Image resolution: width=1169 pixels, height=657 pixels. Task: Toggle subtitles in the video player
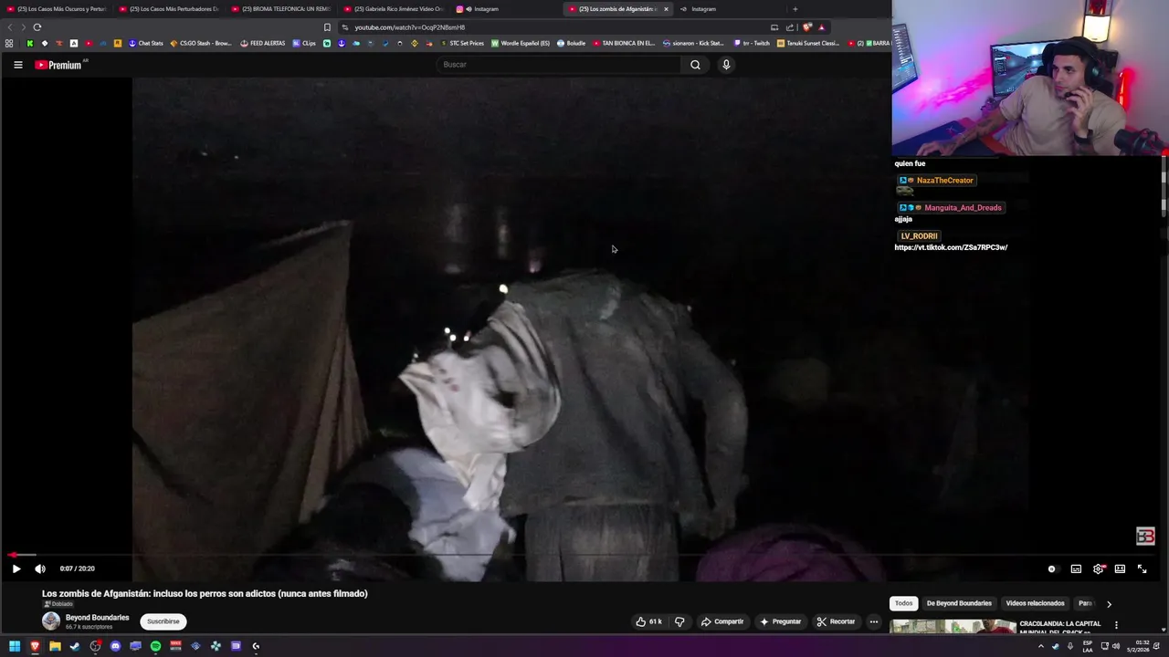[x=1076, y=568]
